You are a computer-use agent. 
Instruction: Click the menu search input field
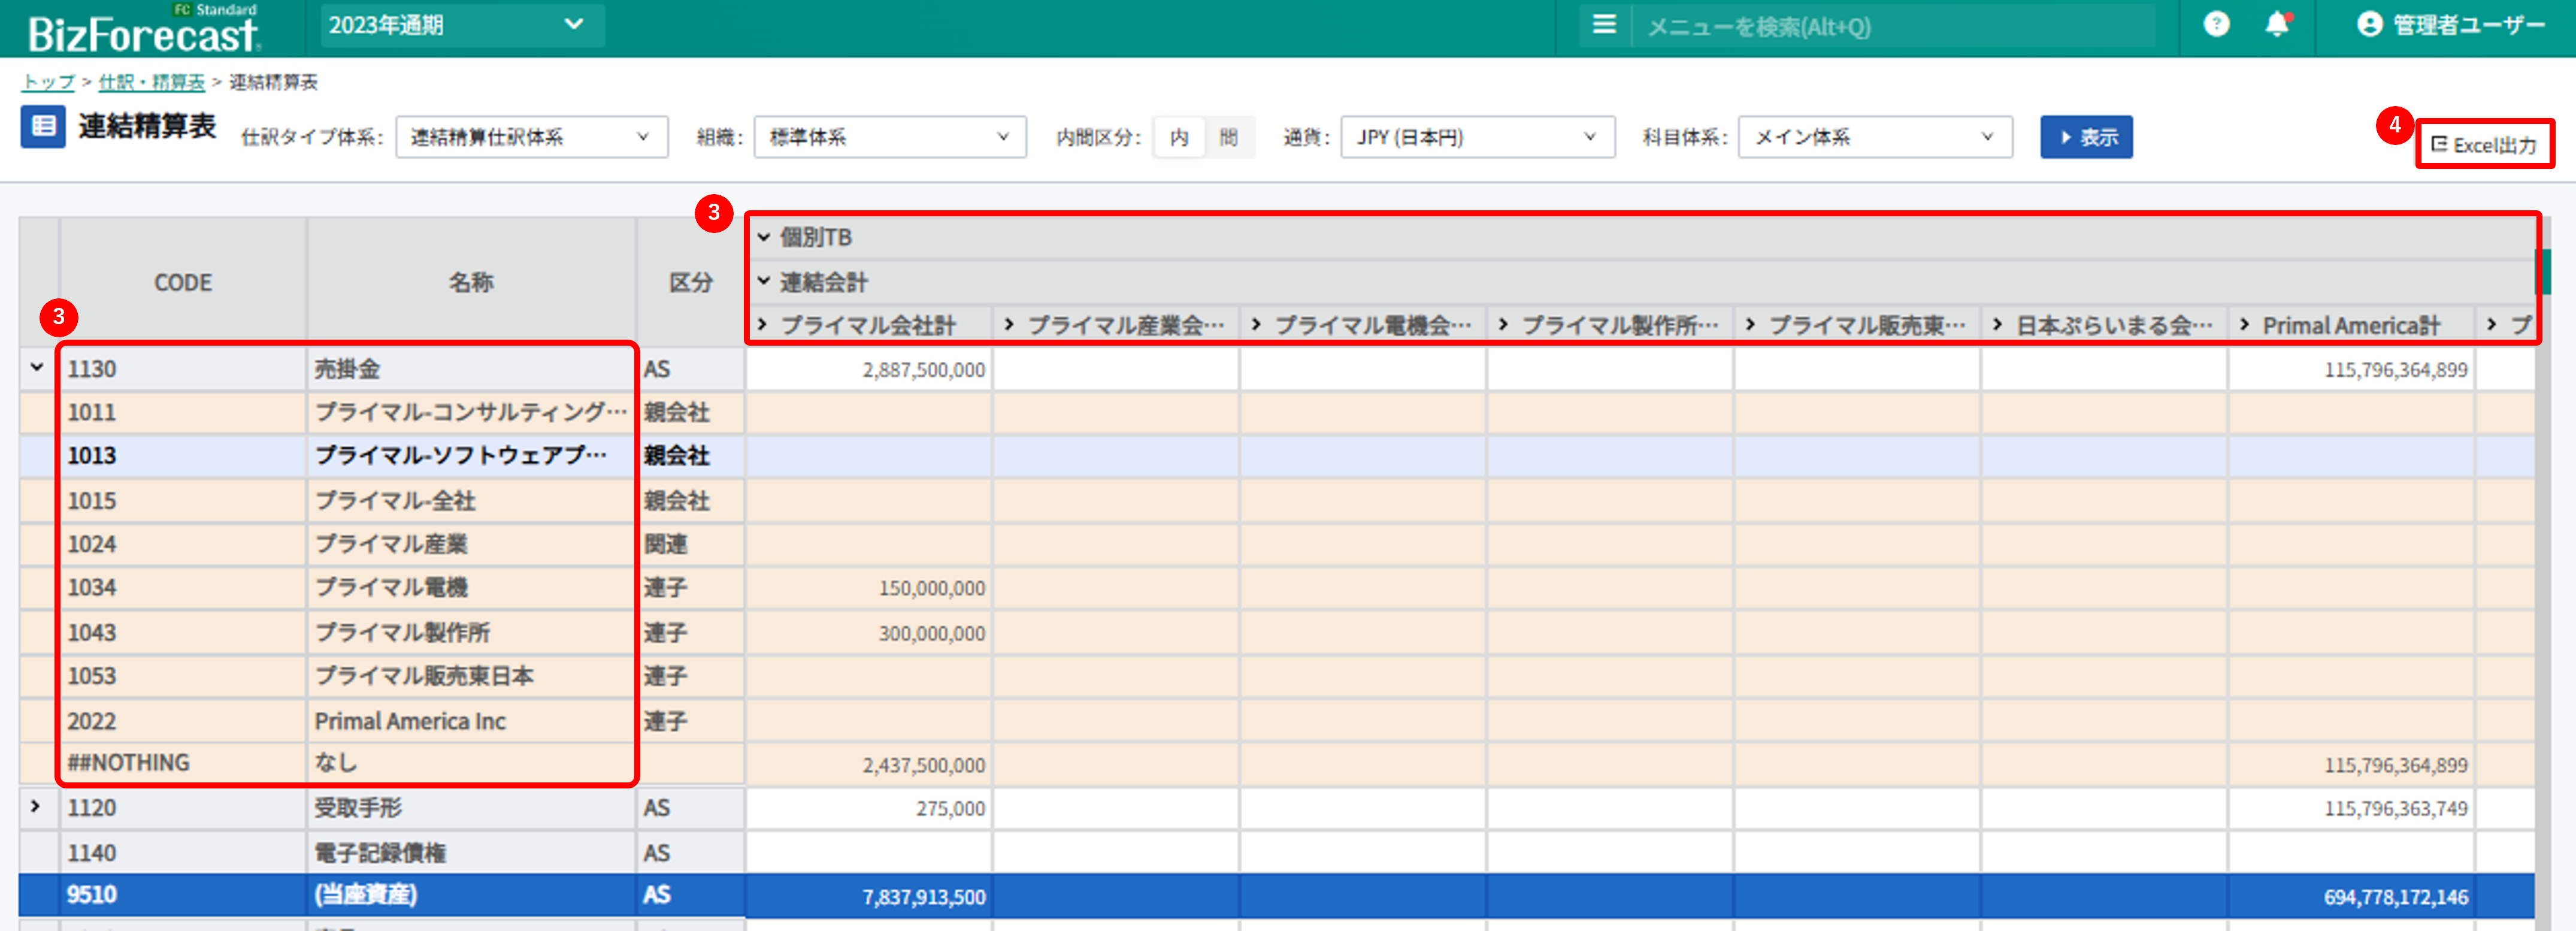(x=1890, y=26)
